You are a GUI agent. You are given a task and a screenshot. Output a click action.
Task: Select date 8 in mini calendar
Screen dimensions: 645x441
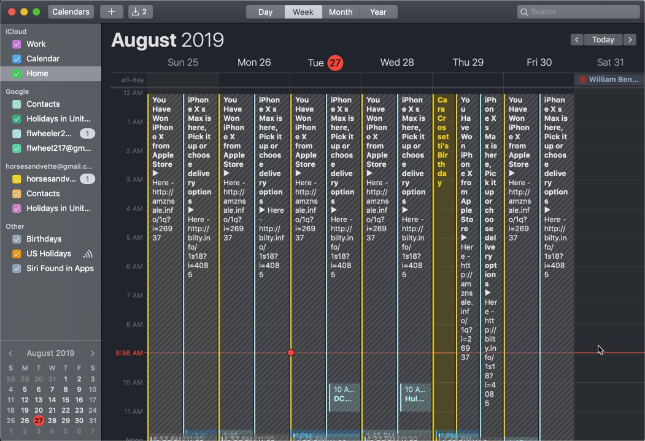pyautogui.click(x=66, y=389)
